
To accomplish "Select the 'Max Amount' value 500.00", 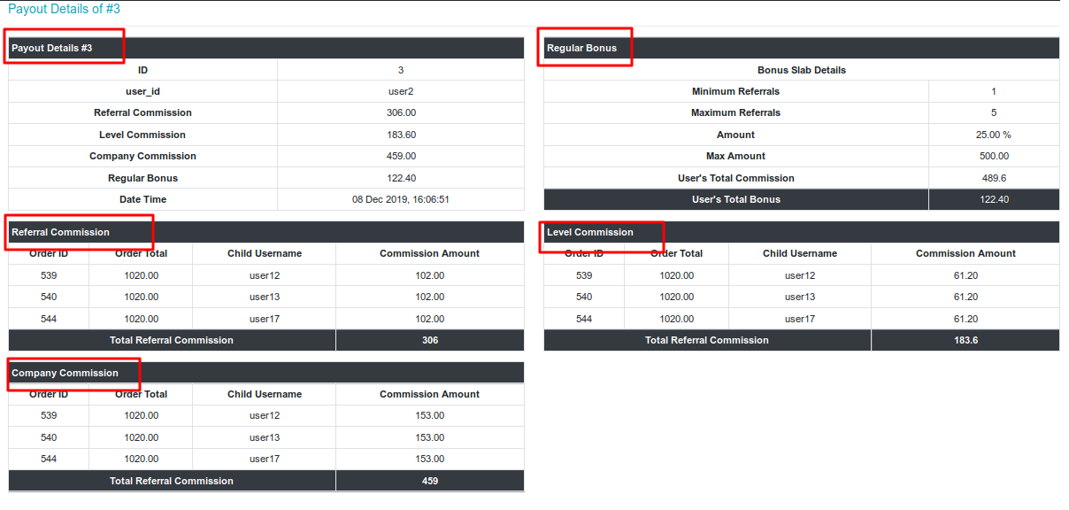I will (994, 156).
